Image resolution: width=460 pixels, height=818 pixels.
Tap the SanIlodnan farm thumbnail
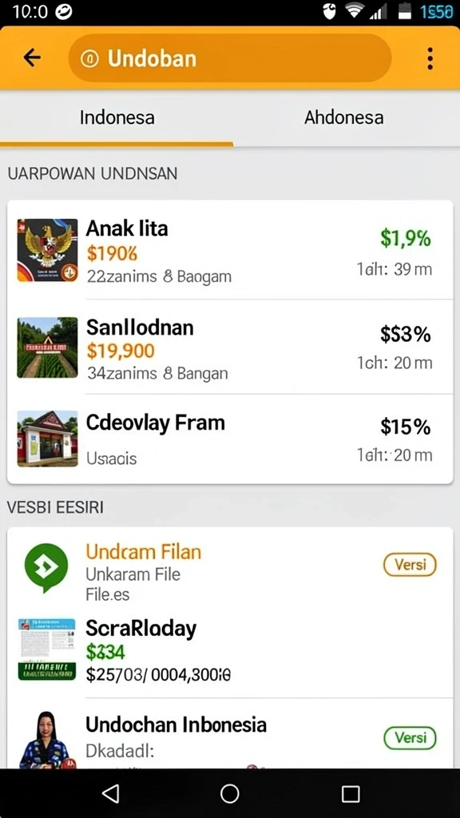47,347
